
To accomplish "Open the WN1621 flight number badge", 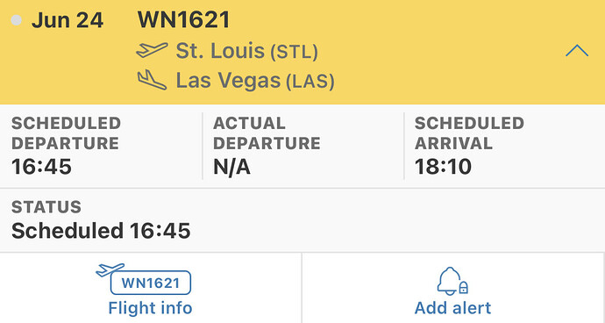I will 151,283.
